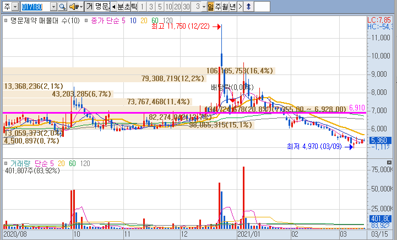Click green 60 price moving average label

pos(155,20)
